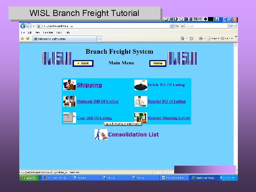The width and height of the screenshot is (256, 192).
Task: Click the Shipping clerk icon
Action: pos(70,85)
